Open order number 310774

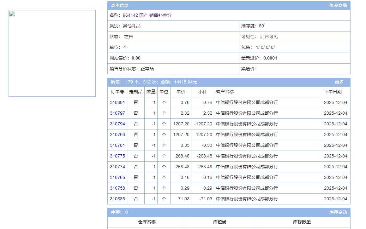pos(117,167)
